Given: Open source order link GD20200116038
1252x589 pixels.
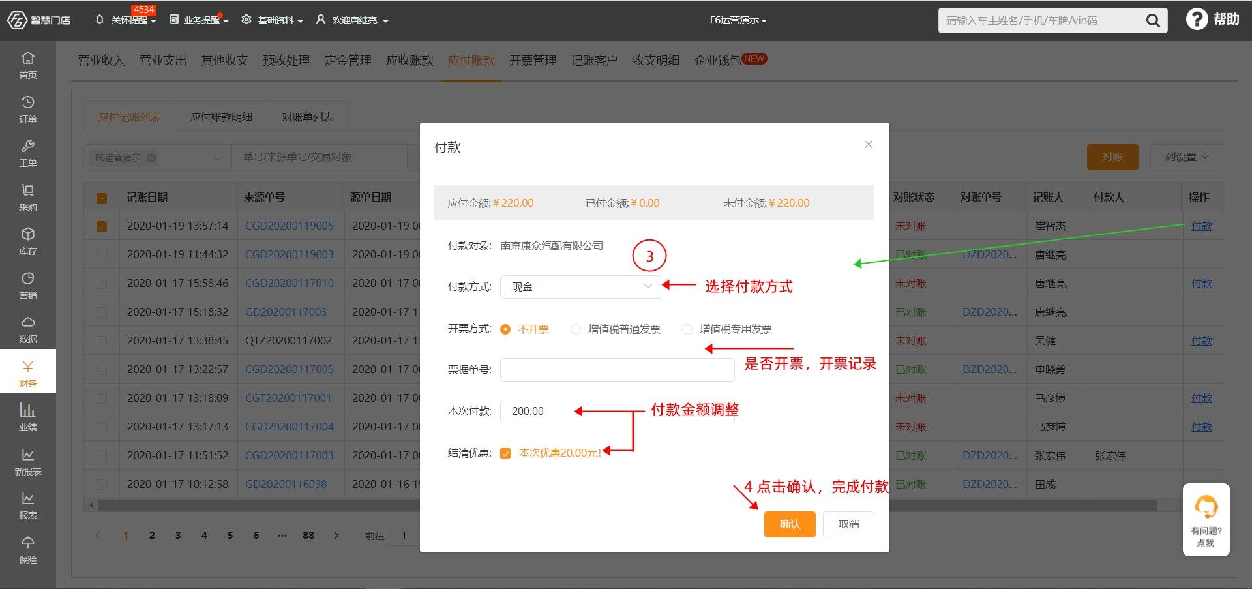Looking at the screenshot, I should click(x=286, y=484).
